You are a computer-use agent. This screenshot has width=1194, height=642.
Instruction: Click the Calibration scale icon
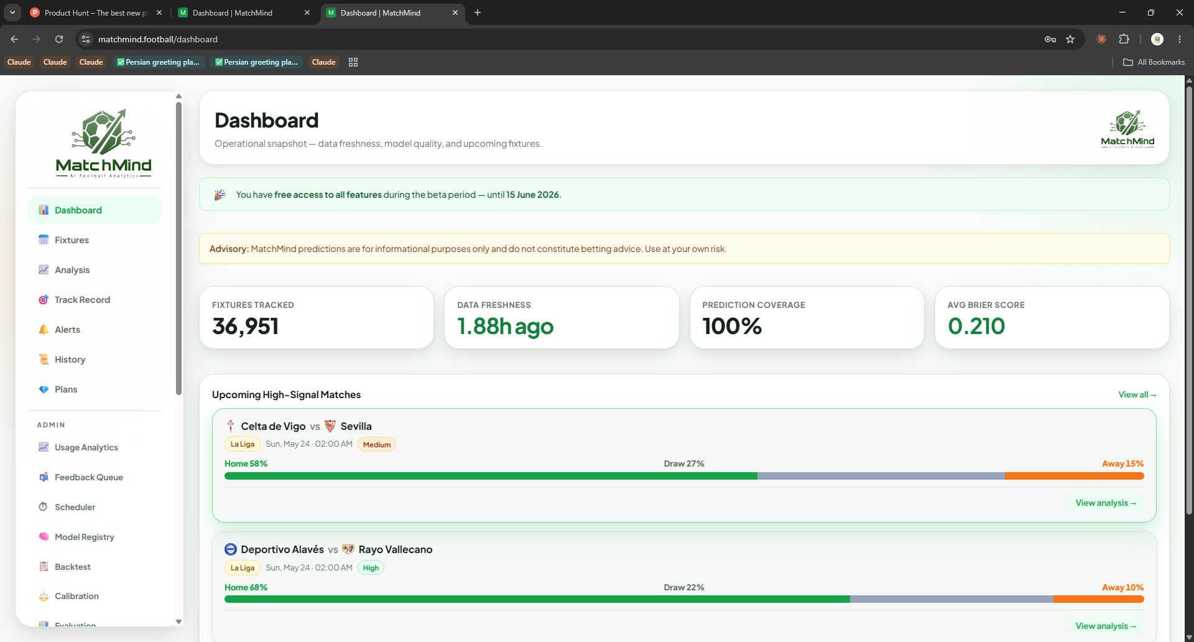pyautogui.click(x=44, y=596)
